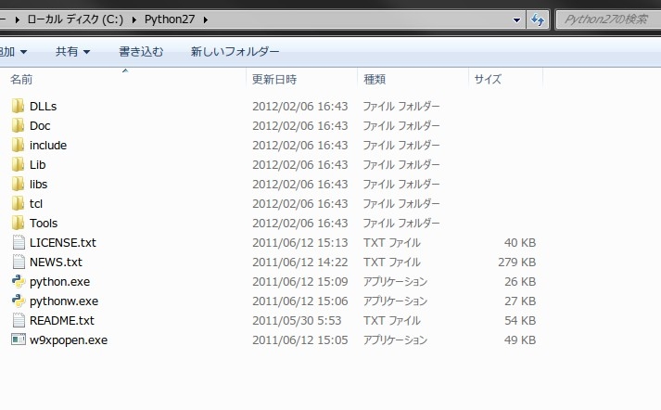661x410 pixels.
Task: Select the folder name DLLs
Action: (43, 107)
